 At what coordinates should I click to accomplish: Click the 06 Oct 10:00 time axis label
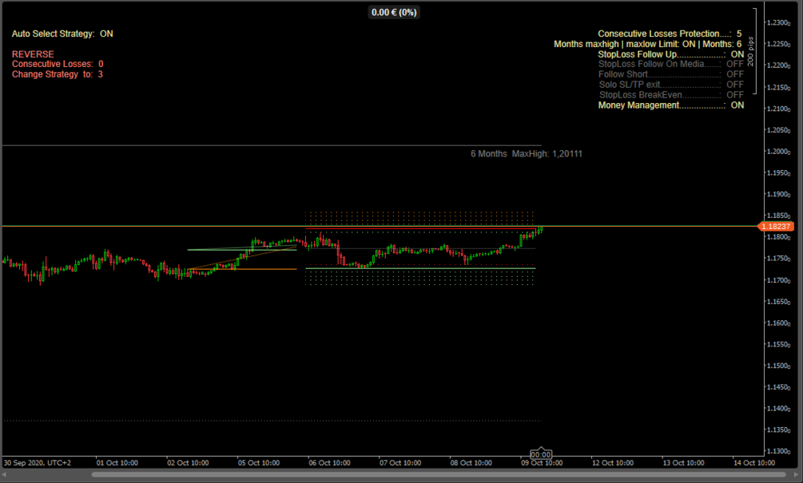[329, 462]
